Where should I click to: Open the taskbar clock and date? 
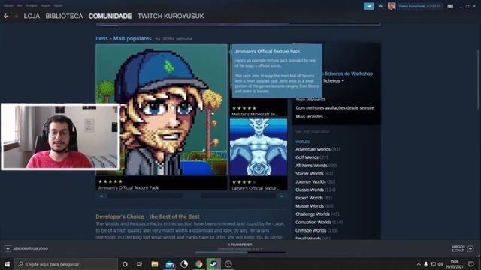pos(454,264)
